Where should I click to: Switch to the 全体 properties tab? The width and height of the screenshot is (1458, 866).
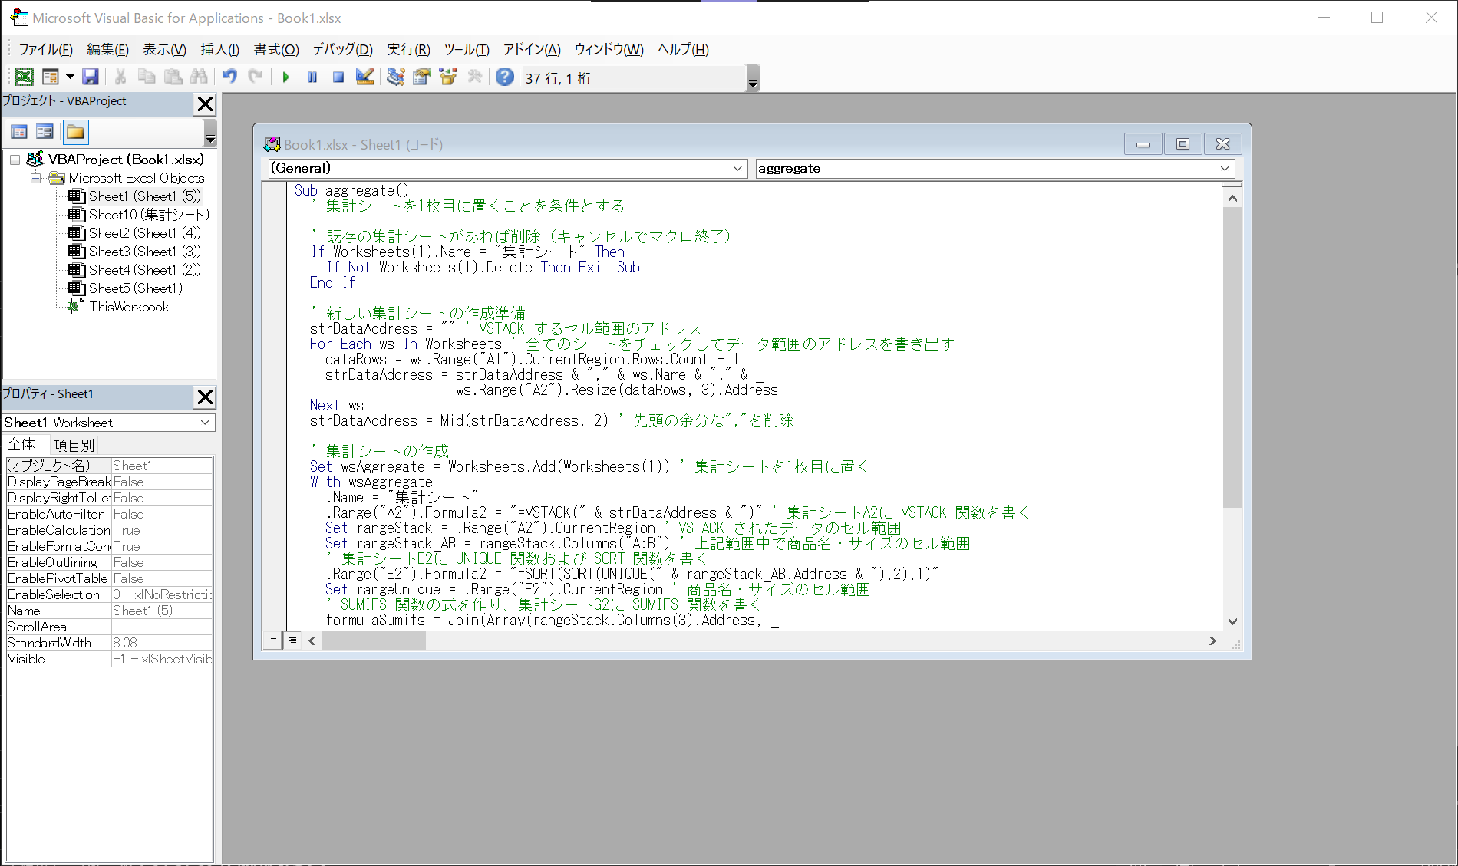click(21, 445)
